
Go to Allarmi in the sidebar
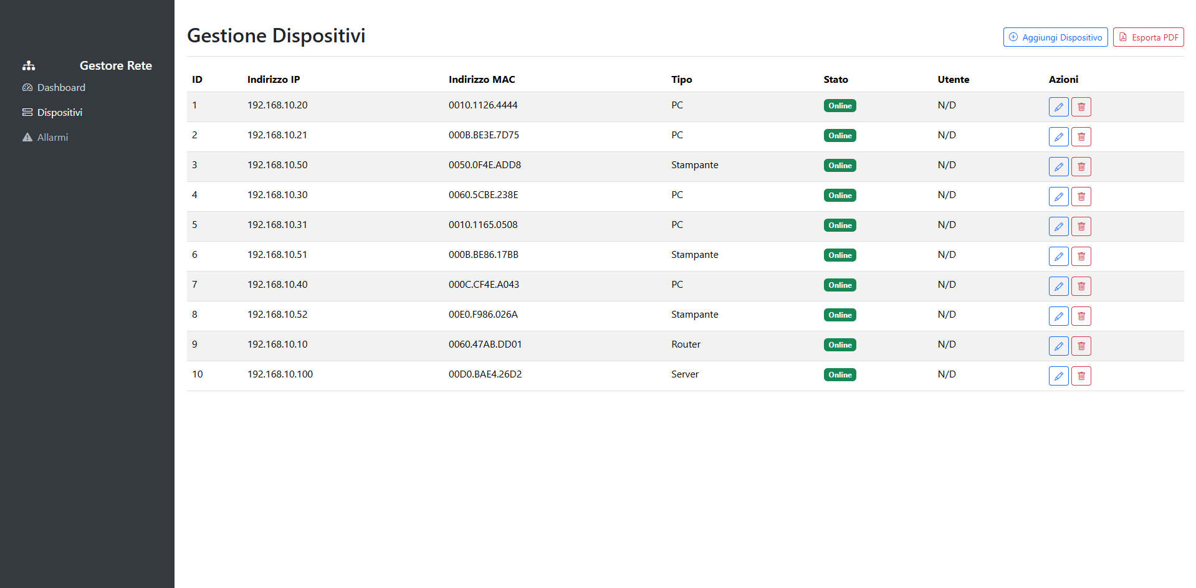(x=52, y=138)
